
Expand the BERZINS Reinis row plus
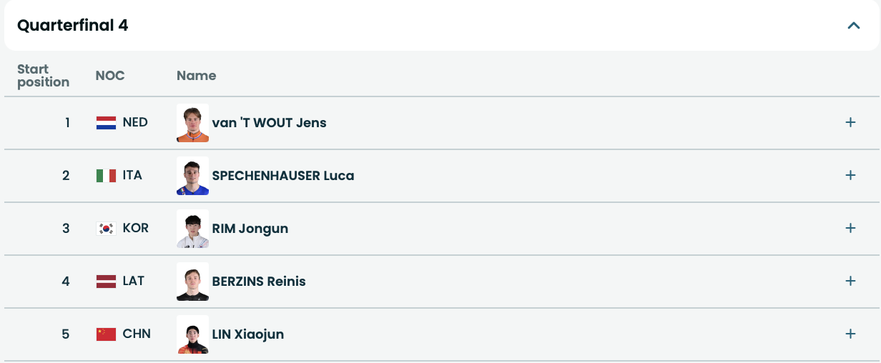click(850, 281)
